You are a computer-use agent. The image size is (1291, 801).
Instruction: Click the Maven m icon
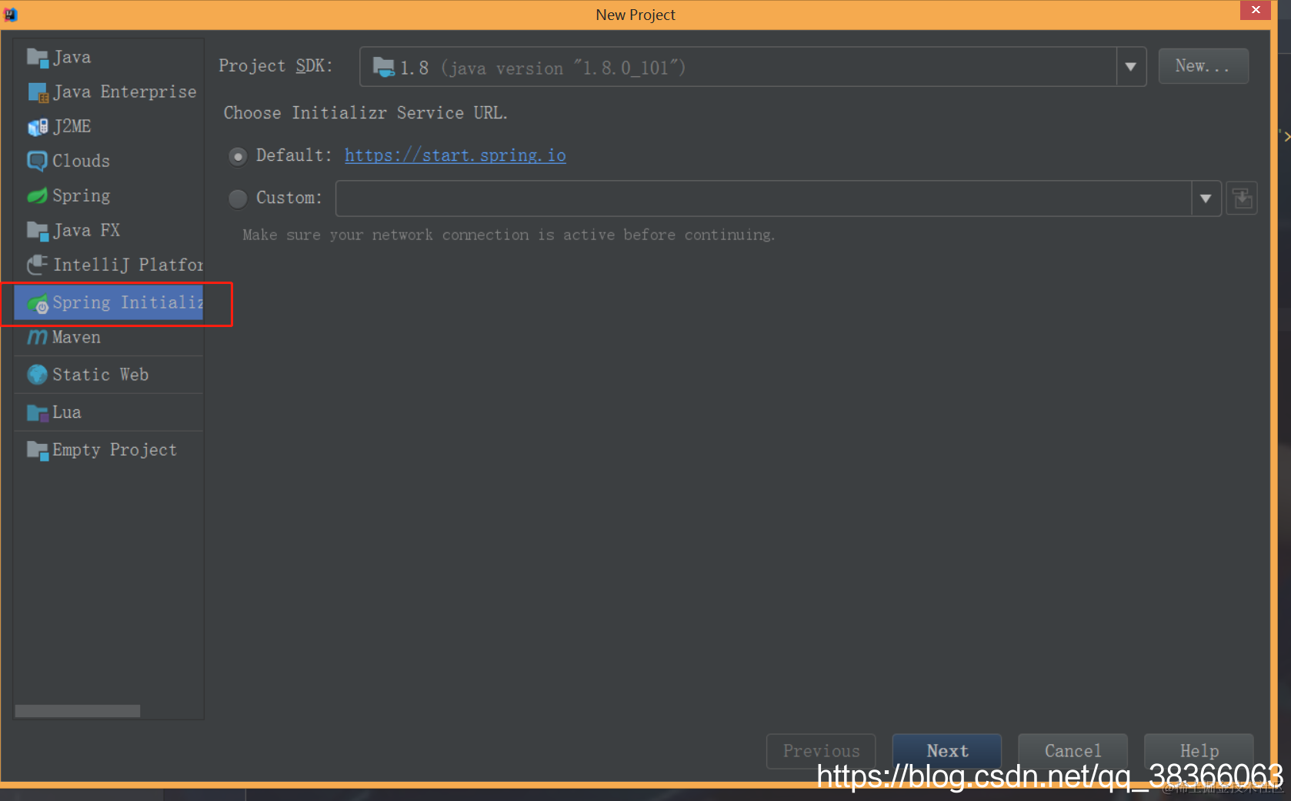tap(37, 337)
